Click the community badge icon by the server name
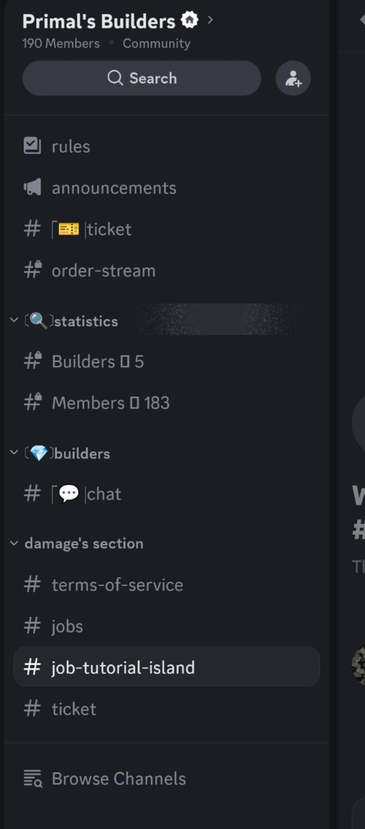Viewport: 365px width, 829px height. (190, 21)
